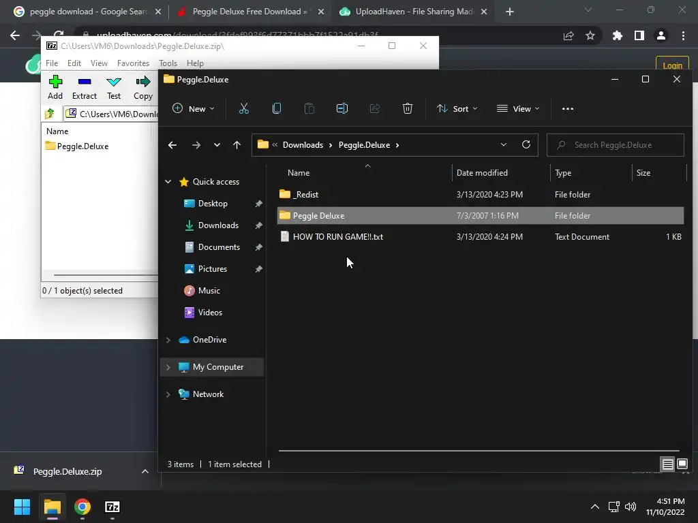Image resolution: width=698 pixels, height=523 pixels.
Task: Click the Cut scissors icon in Explorer toolbar
Action: [243, 108]
